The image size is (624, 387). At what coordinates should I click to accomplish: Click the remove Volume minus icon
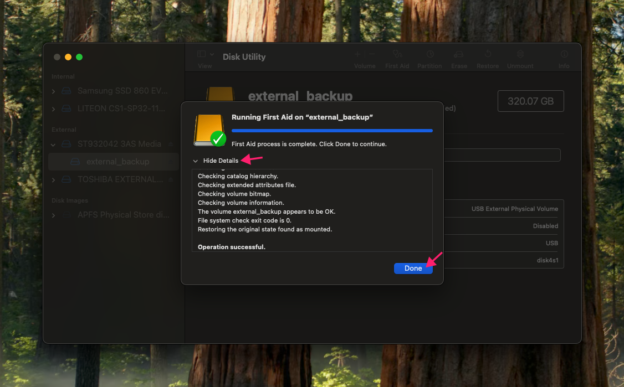[x=372, y=54]
